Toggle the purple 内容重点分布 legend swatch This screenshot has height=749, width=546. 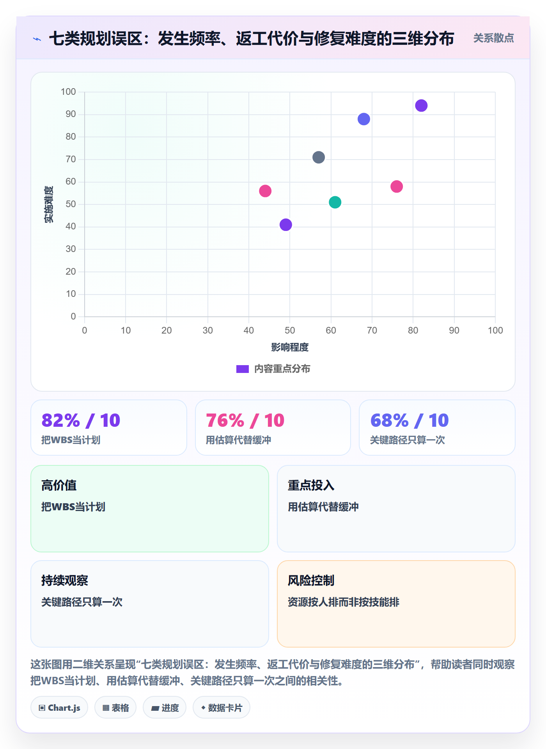[243, 369]
